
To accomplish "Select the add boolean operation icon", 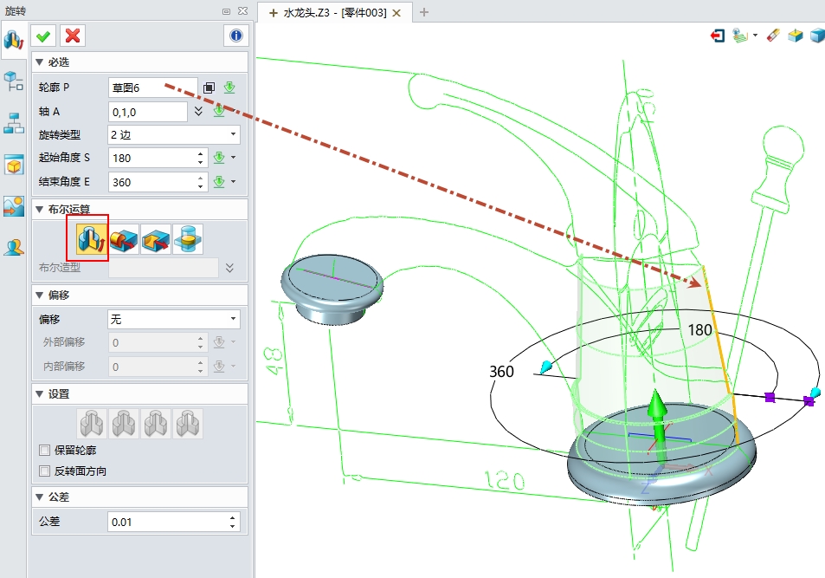I will (125, 238).
